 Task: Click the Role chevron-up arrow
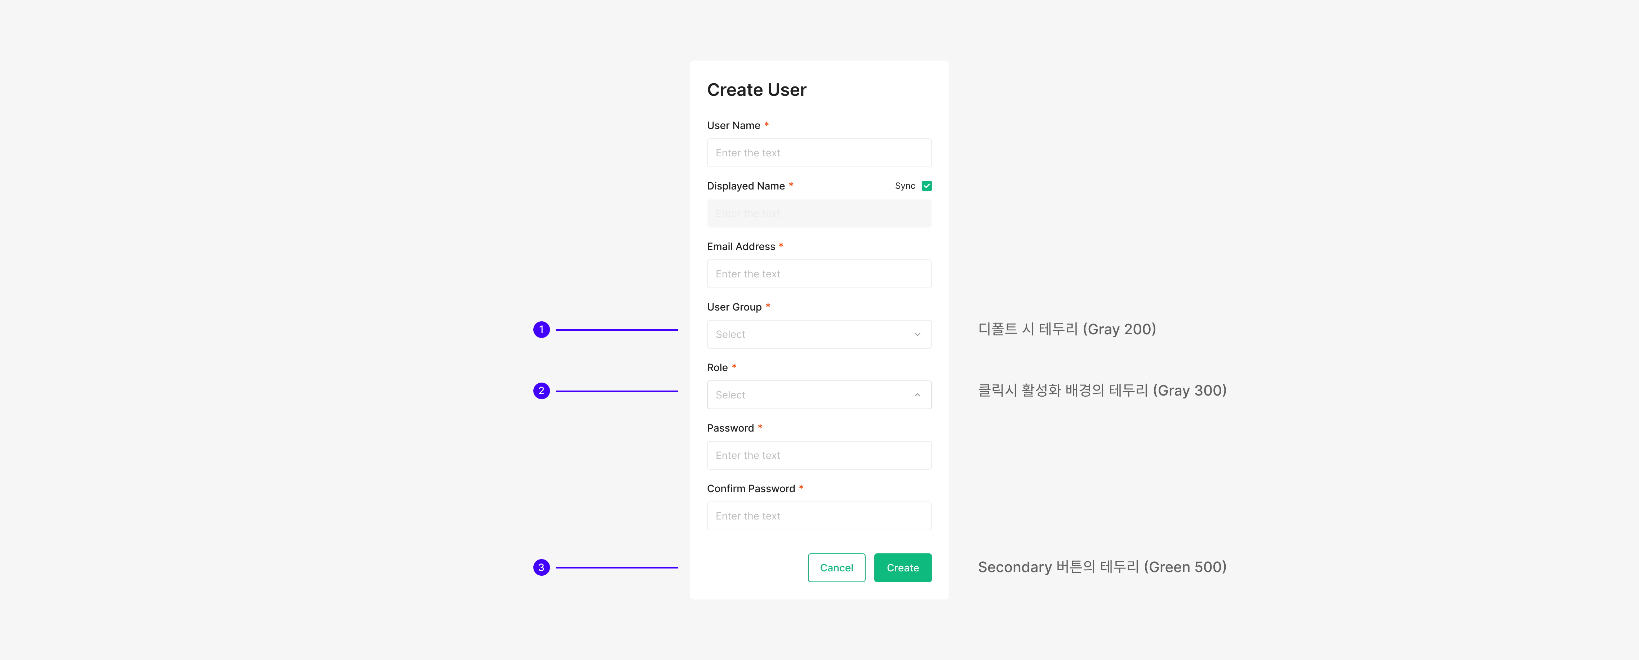(917, 395)
